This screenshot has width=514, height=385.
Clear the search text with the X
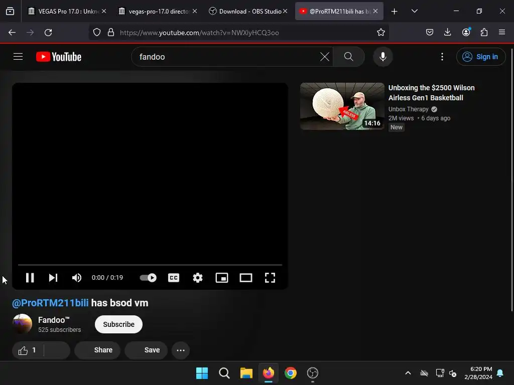[325, 57]
